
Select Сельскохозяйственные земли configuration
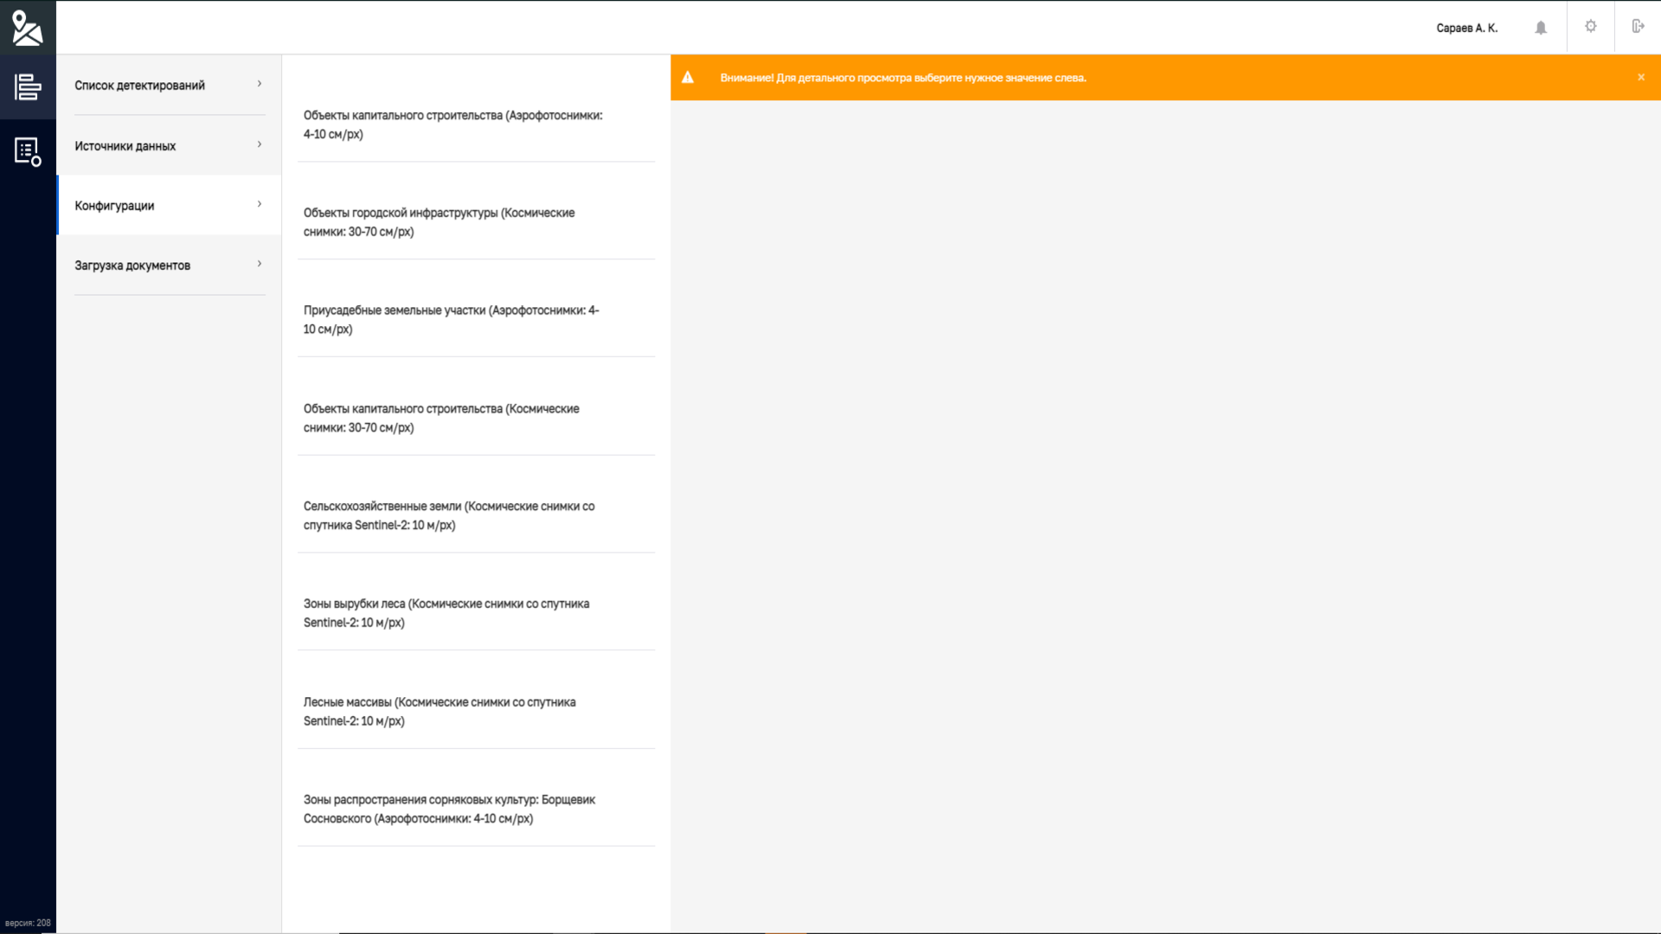pyautogui.click(x=476, y=516)
